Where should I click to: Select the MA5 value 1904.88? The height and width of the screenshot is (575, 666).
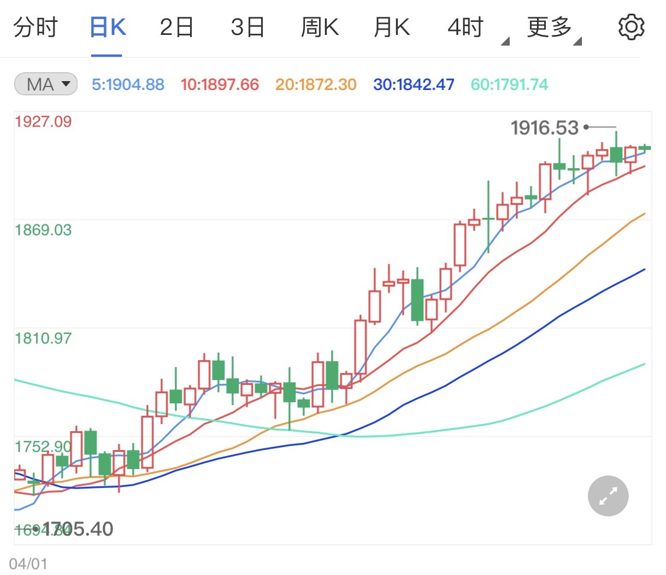click(x=127, y=84)
